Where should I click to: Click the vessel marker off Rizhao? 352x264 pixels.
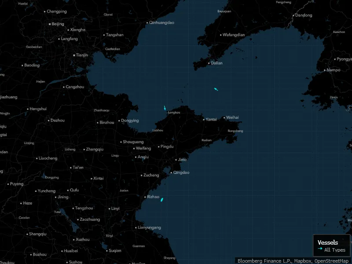click(162, 200)
